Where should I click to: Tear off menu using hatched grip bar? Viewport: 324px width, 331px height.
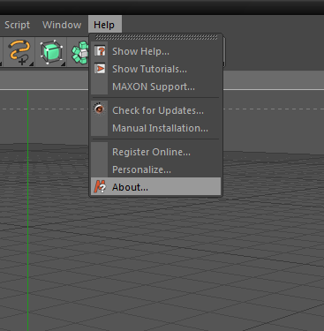156,37
